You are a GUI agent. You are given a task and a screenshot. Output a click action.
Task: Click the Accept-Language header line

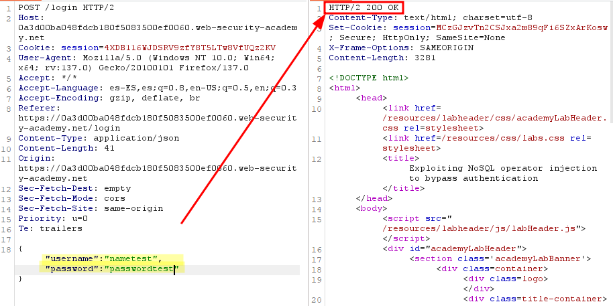[x=157, y=88]
